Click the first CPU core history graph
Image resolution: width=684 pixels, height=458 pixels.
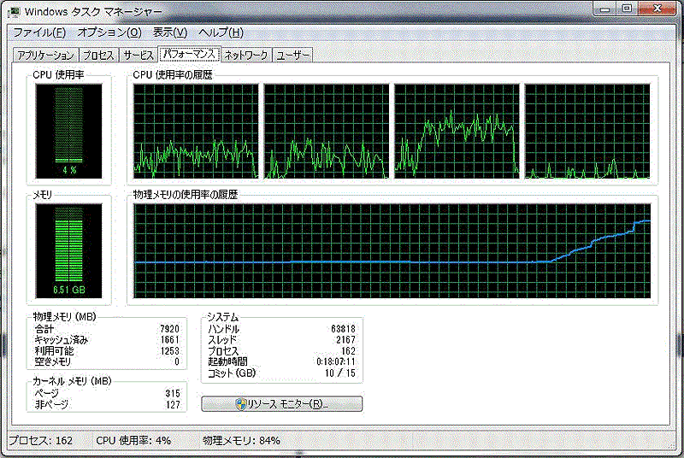(x=196, y=132)
